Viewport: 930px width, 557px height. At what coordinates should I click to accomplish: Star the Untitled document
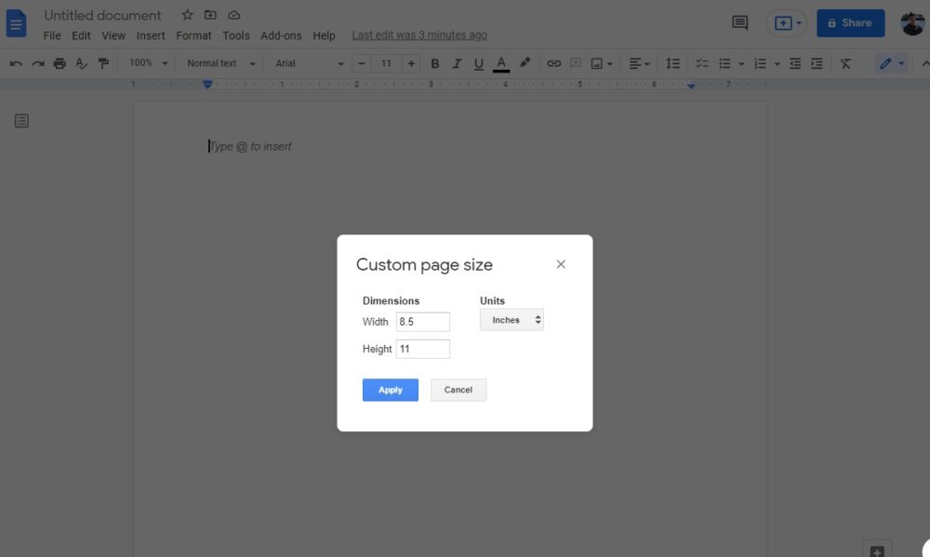pyautogui.click(x=187, y=15)
